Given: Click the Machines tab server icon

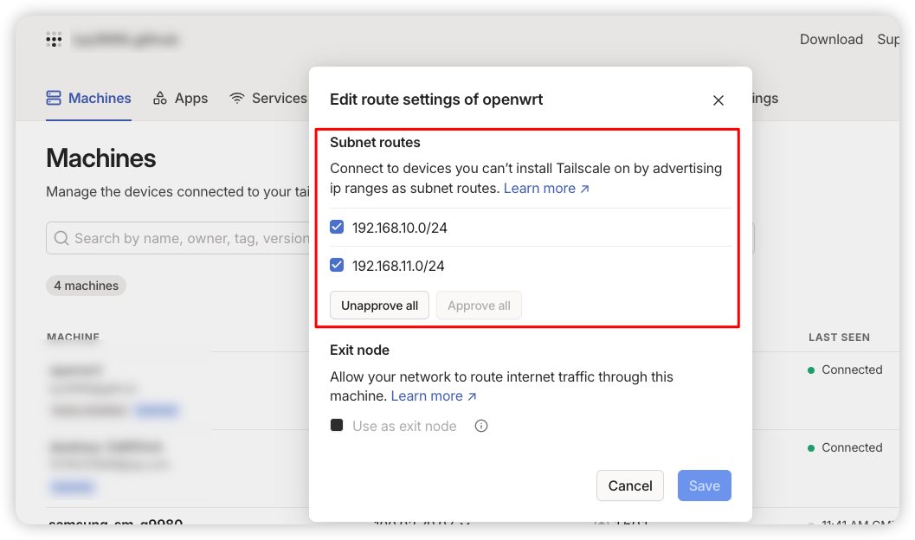Looking at the screenshot, I should [x=55, y=99].
